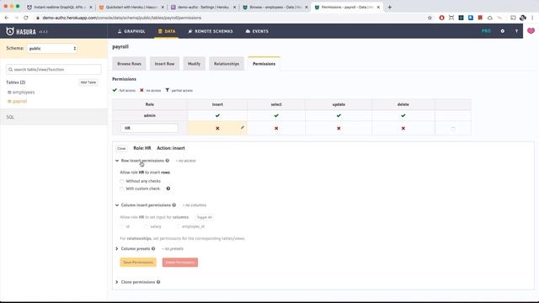This screenshot has width=539, height=303.
Task: Edit HR insert permission pencil icon
Action: [243, 127]
